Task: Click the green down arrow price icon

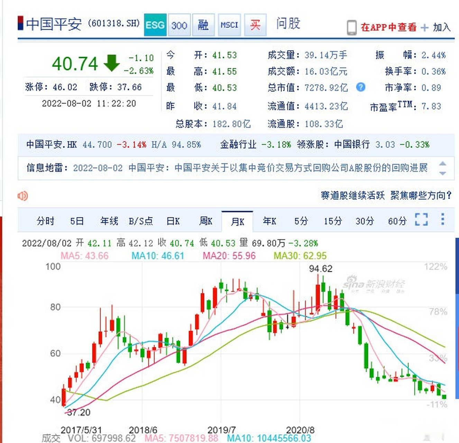Action: [111, 63]
